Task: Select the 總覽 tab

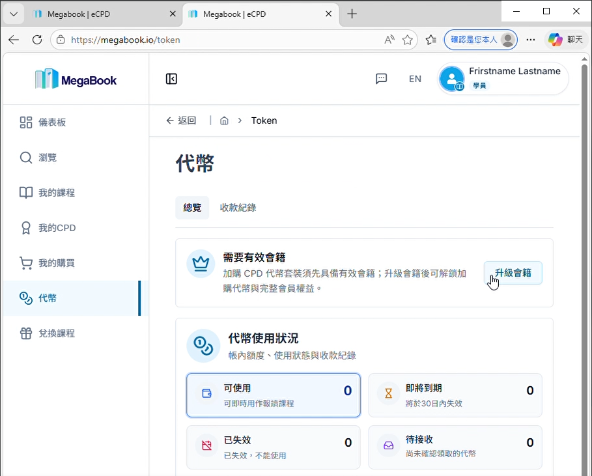Action: [192, 208]
